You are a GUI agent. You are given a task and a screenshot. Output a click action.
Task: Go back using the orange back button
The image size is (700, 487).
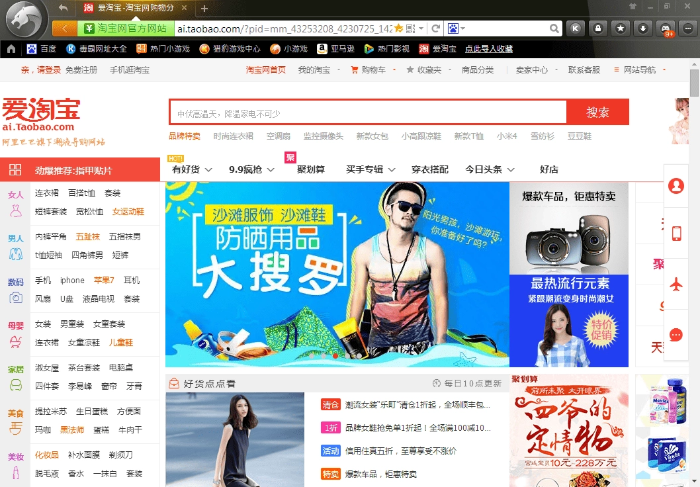coord(65,28)
